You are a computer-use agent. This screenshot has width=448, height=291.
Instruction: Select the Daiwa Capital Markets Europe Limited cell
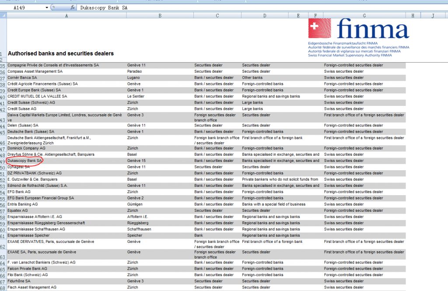[x=66, y=117]
